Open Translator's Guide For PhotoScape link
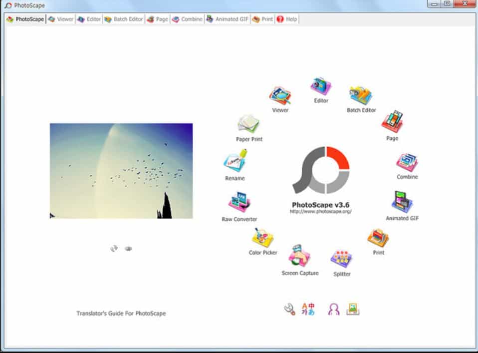The width and height of the screenshot is (478, 353). click(121, 314)
